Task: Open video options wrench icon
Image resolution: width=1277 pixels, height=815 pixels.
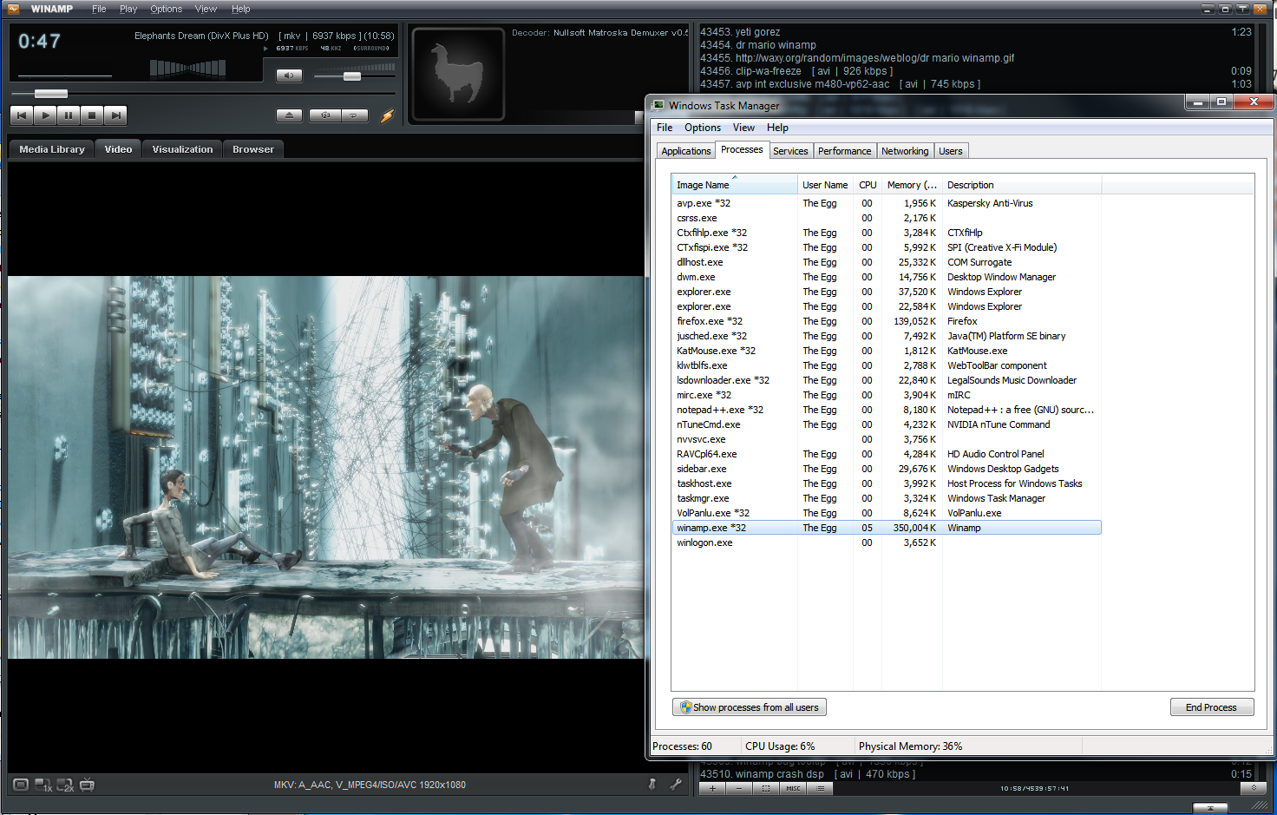Action: click(x=676, y=784)
